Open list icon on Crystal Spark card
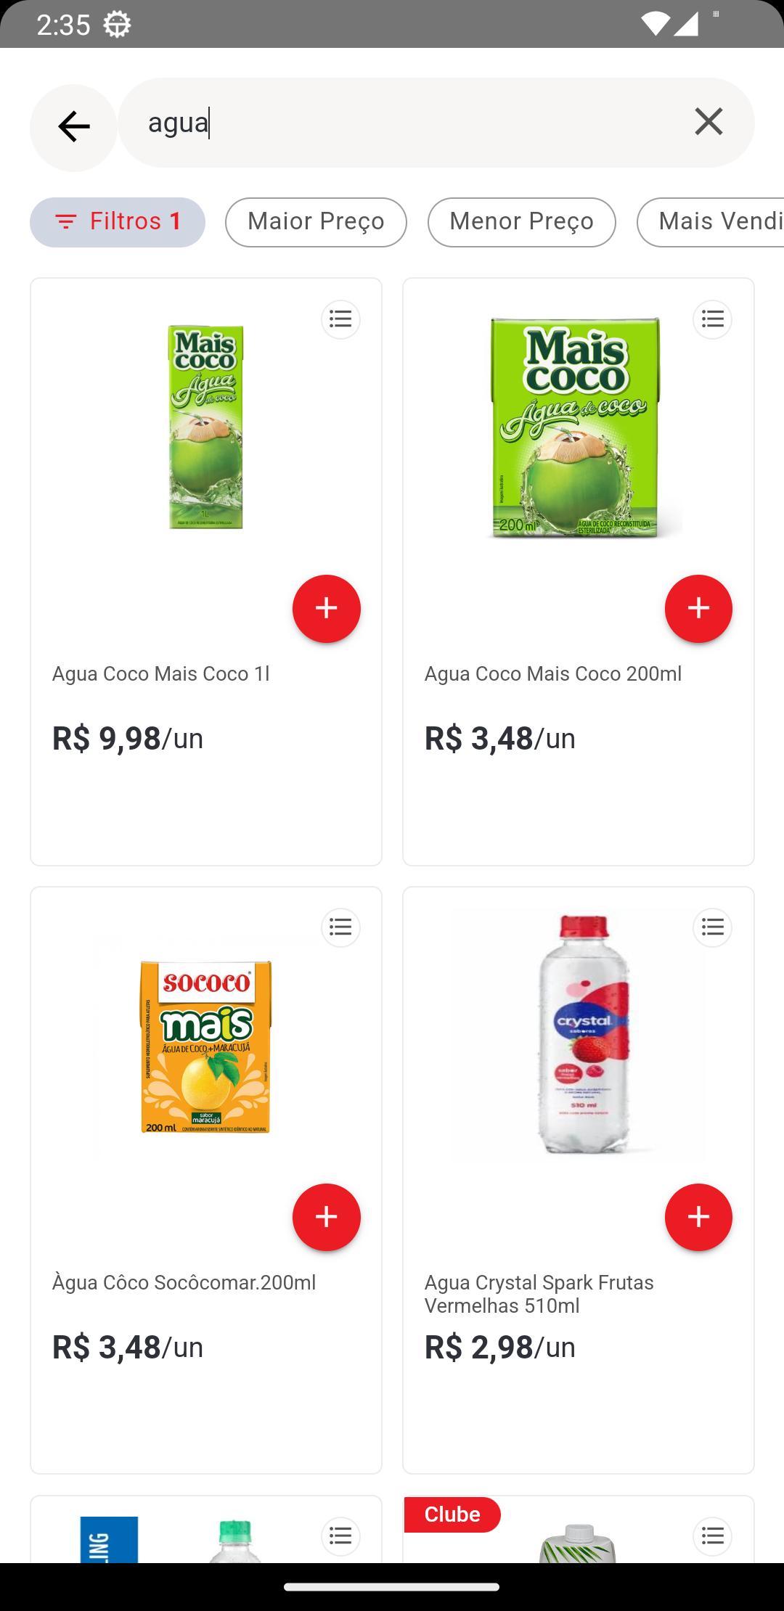The width and height of the screenshot is (784, 1611). 712,927
